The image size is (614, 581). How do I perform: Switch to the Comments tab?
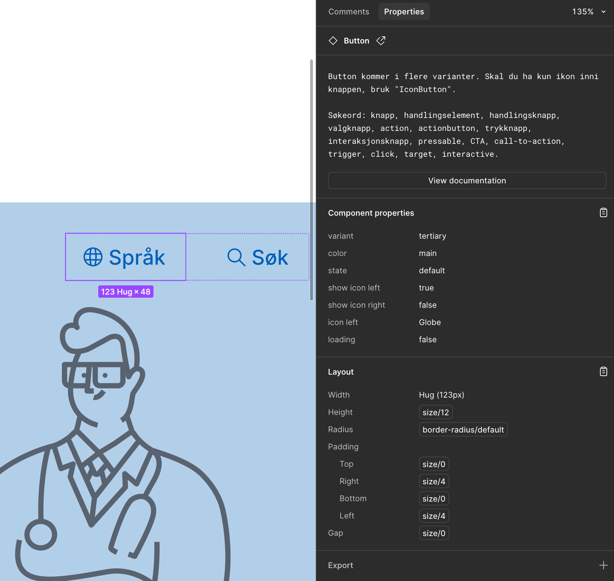point(349,12)
